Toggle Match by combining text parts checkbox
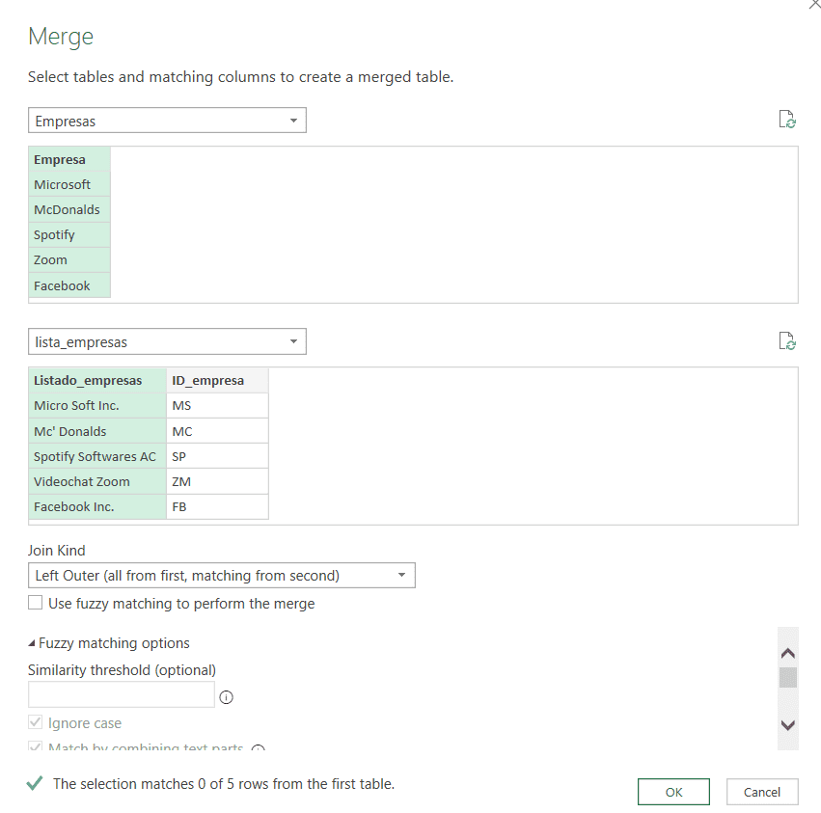This screenshot has width=821, height=813. coord(35,746)
